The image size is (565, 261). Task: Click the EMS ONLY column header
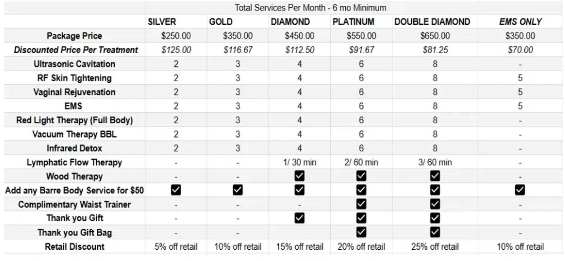[x=520, y=22]
